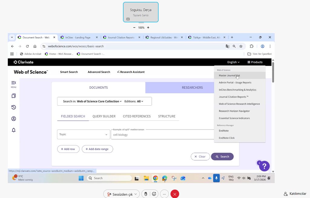Open the purple help question mark button

point(264,166)
